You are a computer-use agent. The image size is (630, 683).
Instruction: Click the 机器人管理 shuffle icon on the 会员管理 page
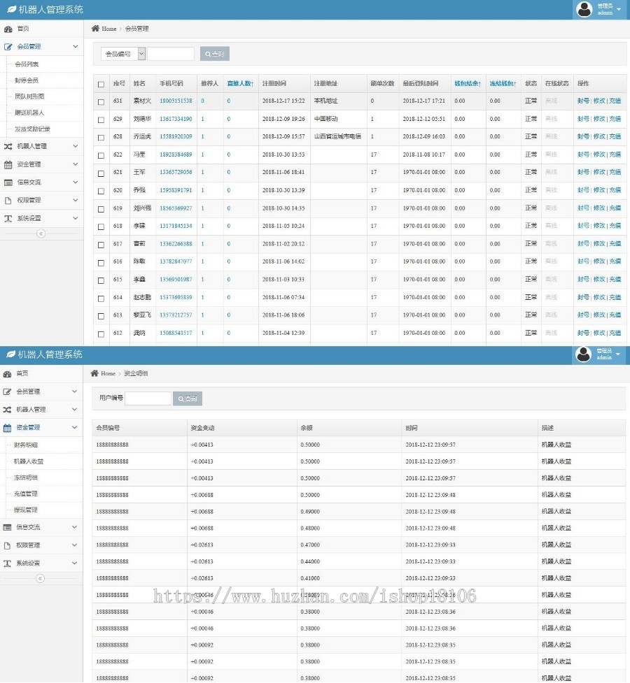tap(8, 147)
